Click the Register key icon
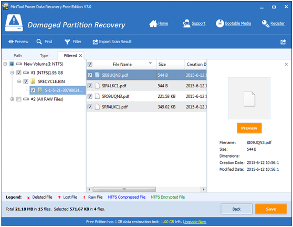 coord(265,24)
